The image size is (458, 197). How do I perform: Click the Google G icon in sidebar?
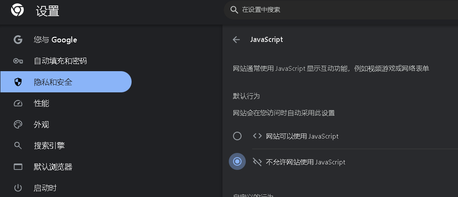coord(18,40)
